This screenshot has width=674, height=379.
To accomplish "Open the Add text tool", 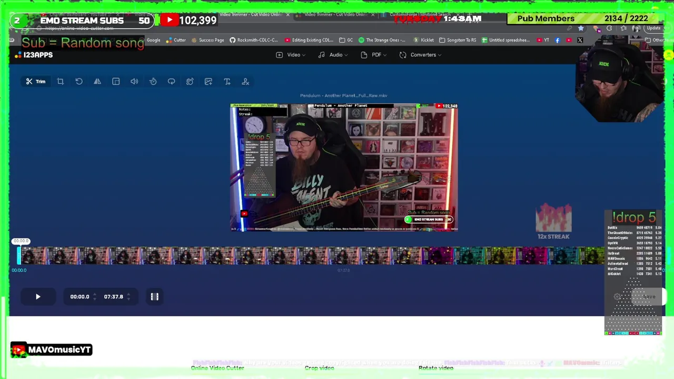I will [227, 82].
